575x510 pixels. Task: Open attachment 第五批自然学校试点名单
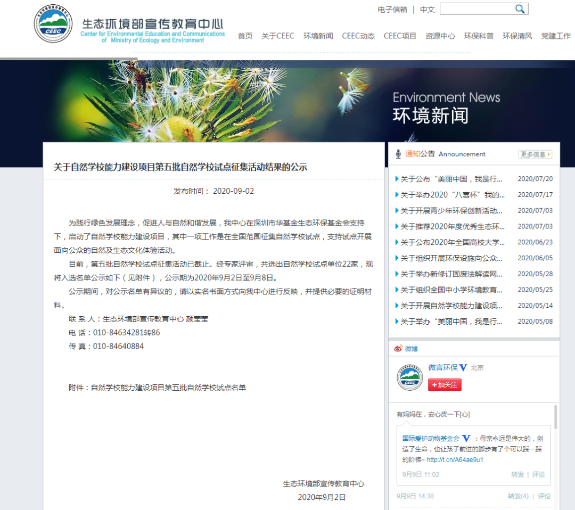click(168, 388)
